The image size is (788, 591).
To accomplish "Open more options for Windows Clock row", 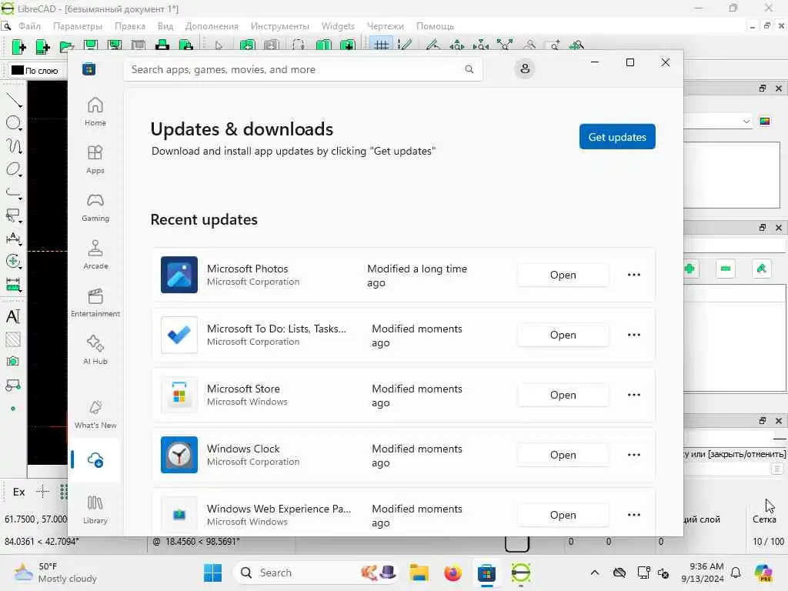I will click(x=634, y=455).
